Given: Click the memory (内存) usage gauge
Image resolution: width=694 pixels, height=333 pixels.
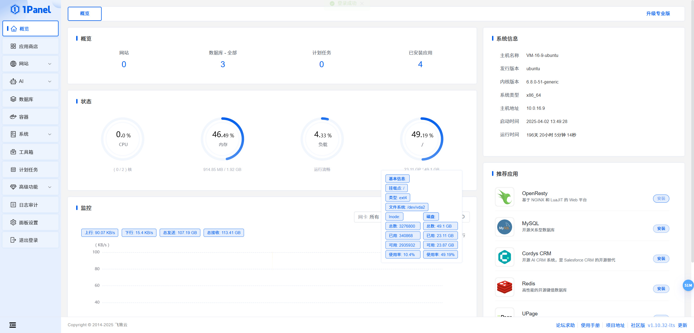Looking at the screenshot, I should click(223, 139).
